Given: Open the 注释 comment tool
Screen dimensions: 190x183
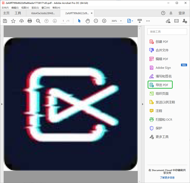Looking at the screenshot, I should click(x=156, y=111).
